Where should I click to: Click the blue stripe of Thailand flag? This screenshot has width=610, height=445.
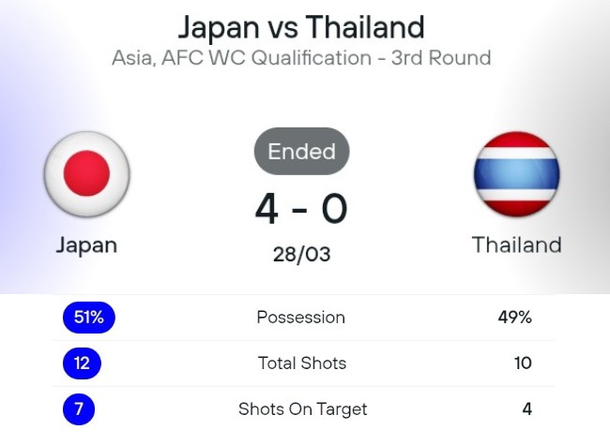(517, 174)
